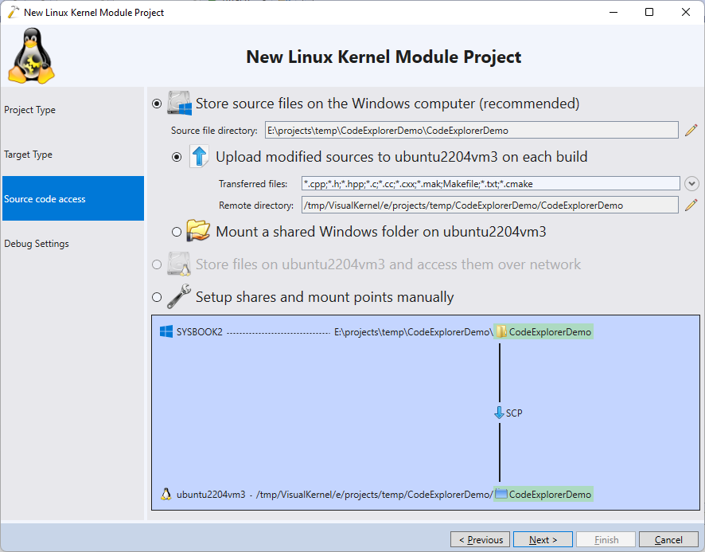Click the /tmp/VisualKernel path text in the diagram
The image size is (705, 552).
(375, 494)
